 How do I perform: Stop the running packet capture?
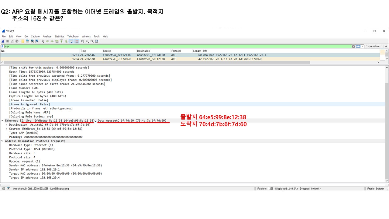tap(8, 41)
